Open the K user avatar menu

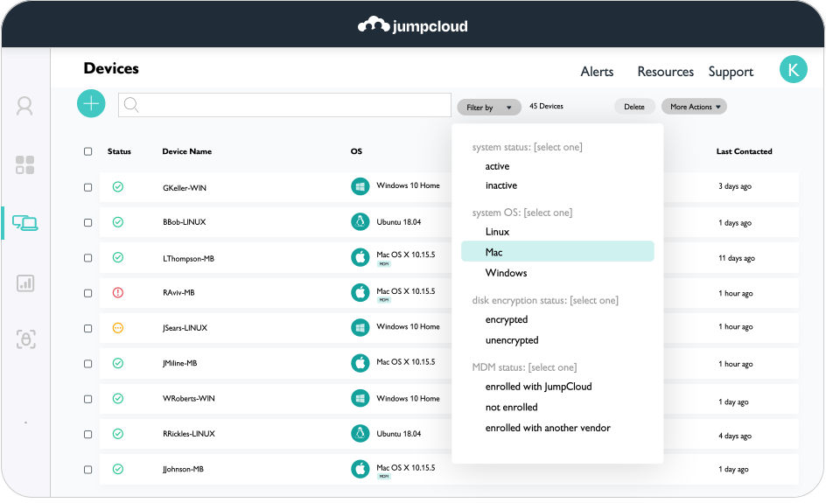point(794,69)
